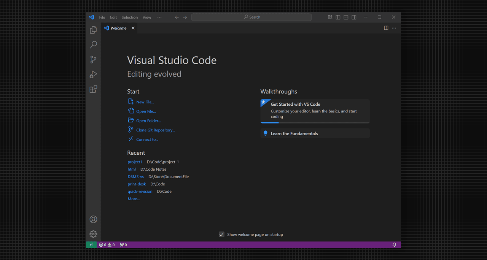
Task: Open remote window from green status icon
Action: point(91,245)
